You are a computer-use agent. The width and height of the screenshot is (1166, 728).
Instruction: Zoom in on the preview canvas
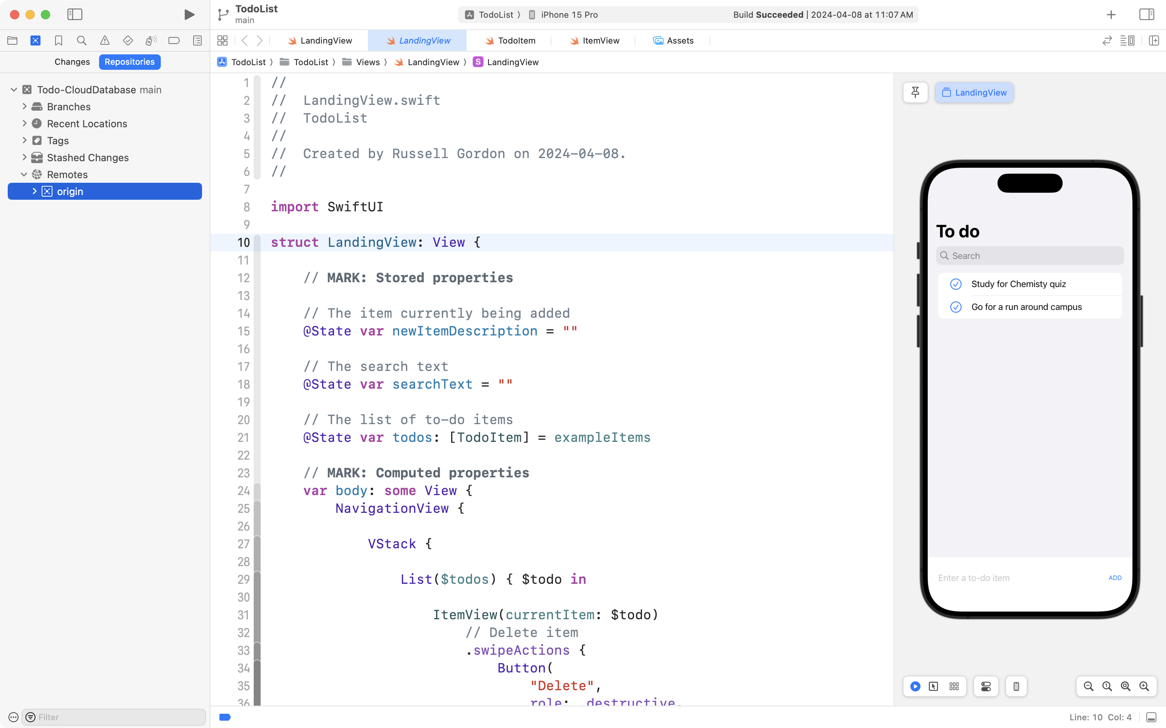(x=1145, y=686)
